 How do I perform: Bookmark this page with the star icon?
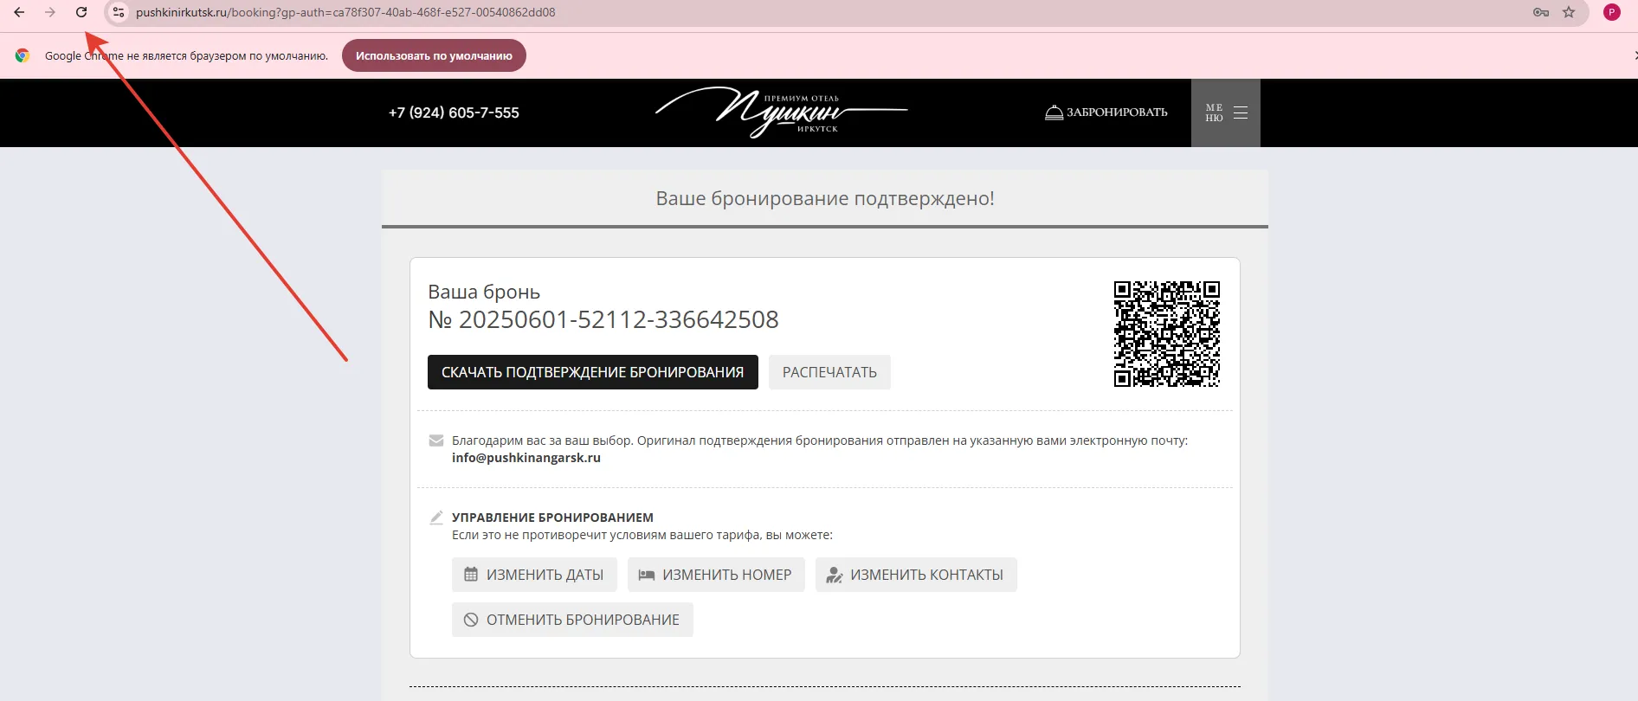point(1569,12)
